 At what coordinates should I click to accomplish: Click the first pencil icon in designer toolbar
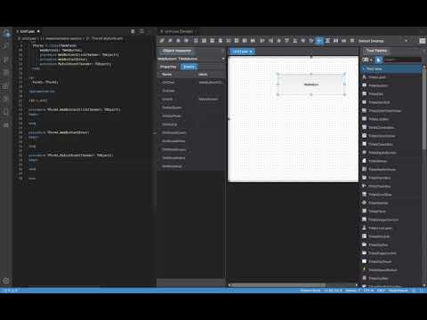(162, 41)
